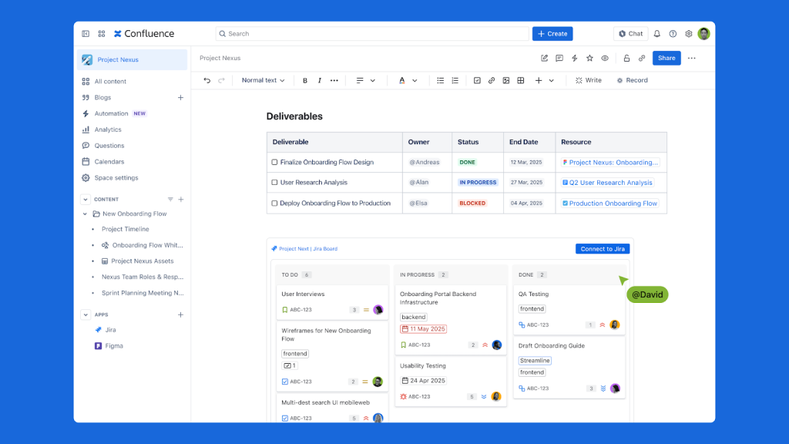The width and height of the screenshot is (789, 444).
Task: Go to Space settings in sidebar
Action: point(116,178)
